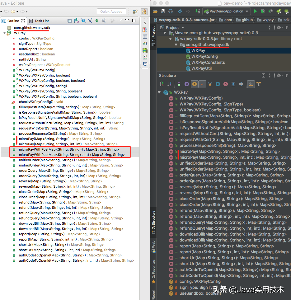Run PayDemoApplication with green play button
The image size is (291, 300).
point(255,11)
